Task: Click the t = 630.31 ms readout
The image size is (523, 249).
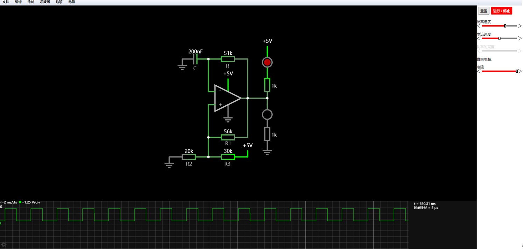Action: tap(425, 204)
